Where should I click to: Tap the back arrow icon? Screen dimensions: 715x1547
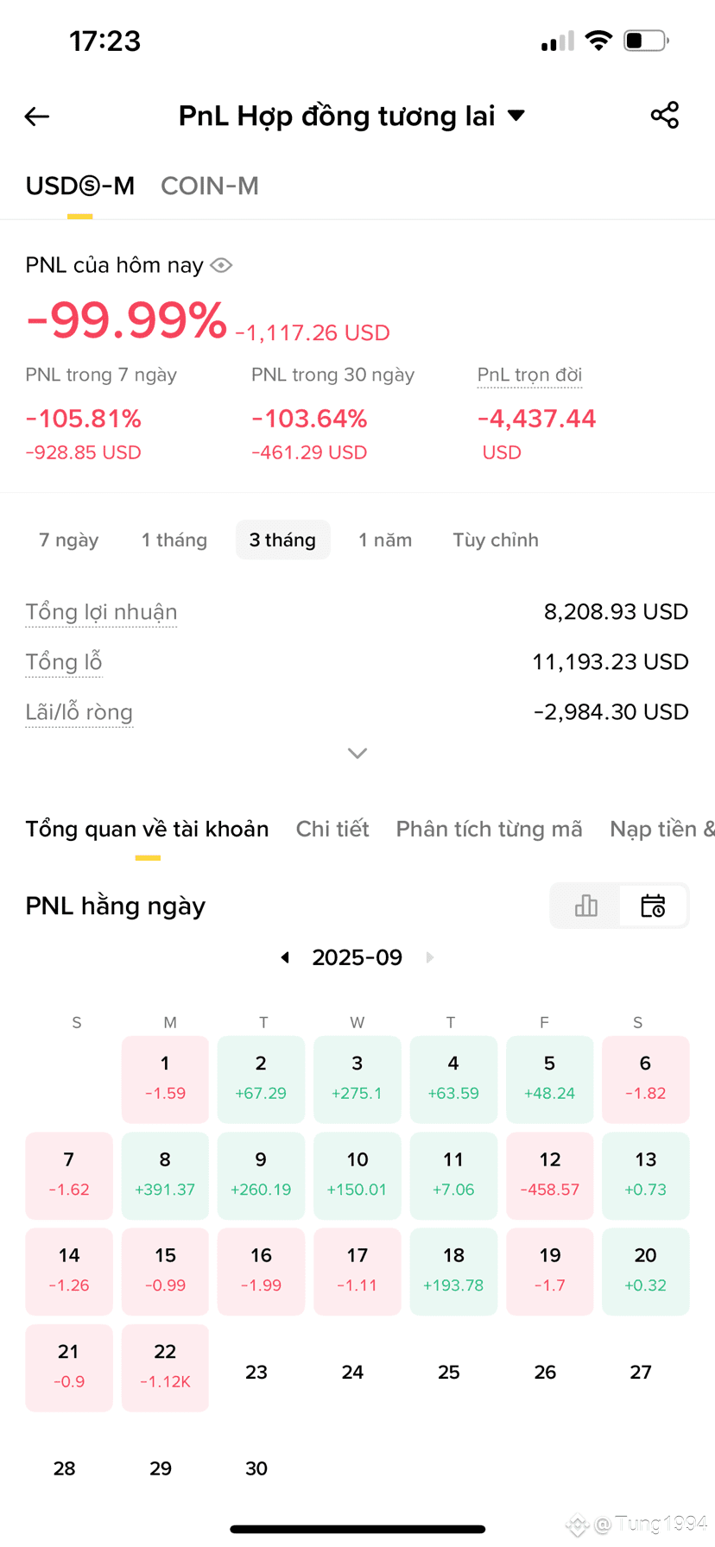pyautogui.click(x=37, y=116)
